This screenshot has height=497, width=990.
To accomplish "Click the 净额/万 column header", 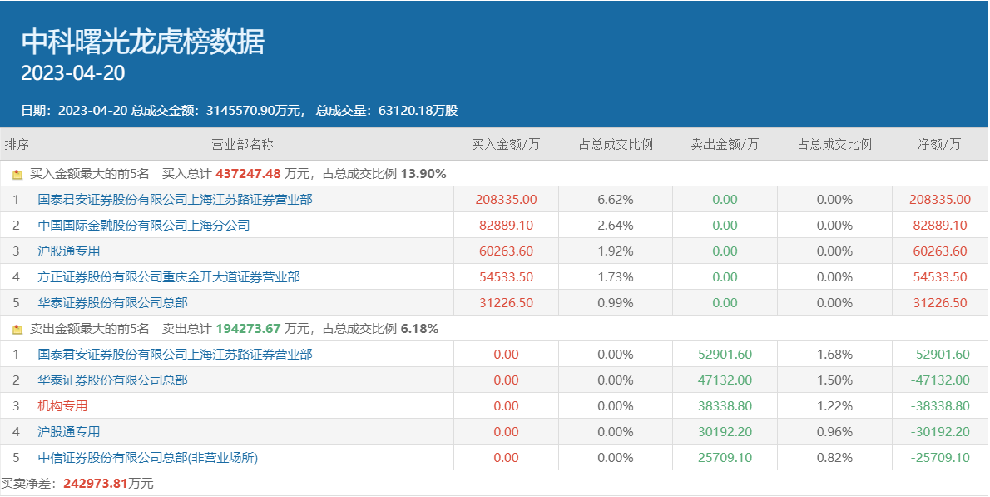I will click(x=939, y=144).
